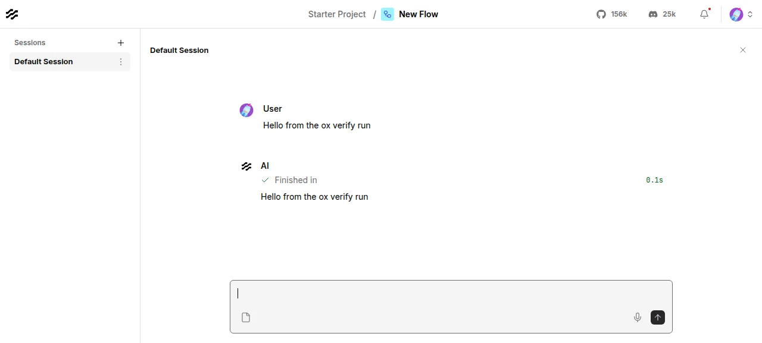
Task: Click the New Flow title
Action: 419,14
